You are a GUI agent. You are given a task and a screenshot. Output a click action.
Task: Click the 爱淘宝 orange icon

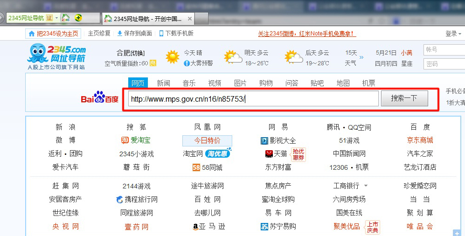[125, 140]
